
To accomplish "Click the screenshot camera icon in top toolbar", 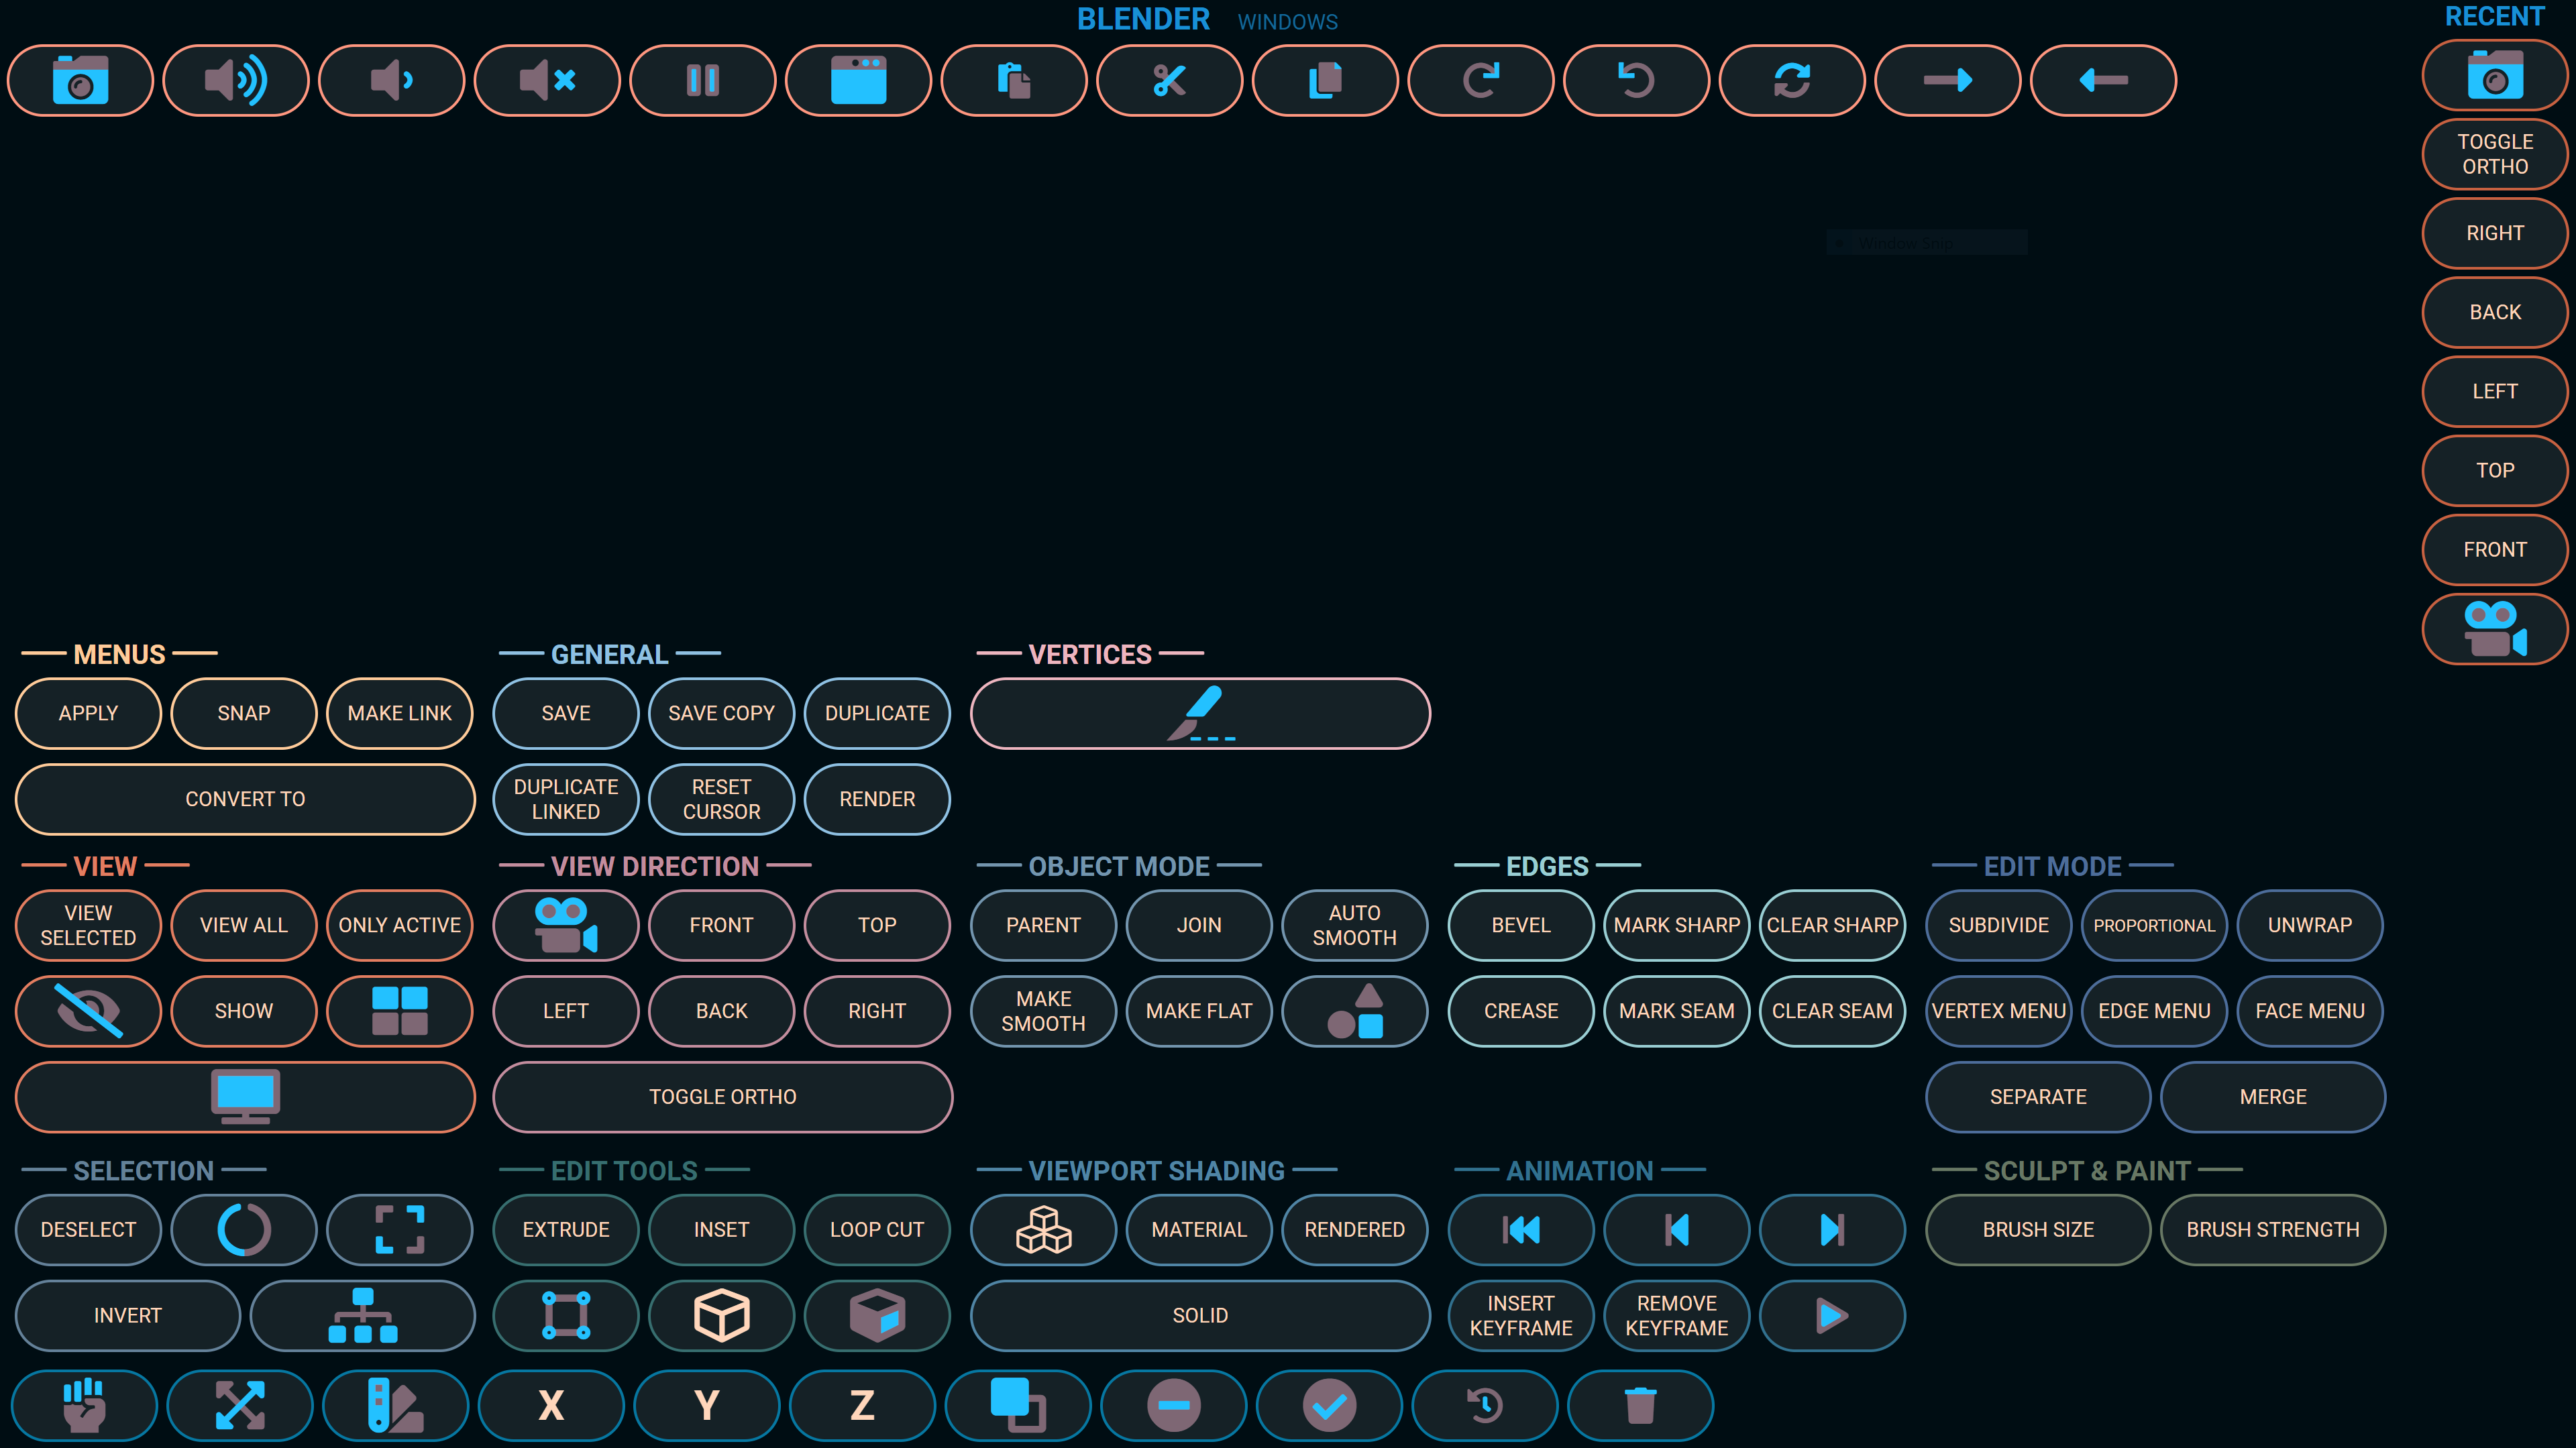I will click(x=80, y=80).
